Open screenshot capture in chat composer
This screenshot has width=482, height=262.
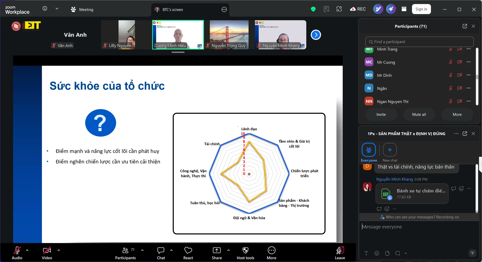click(x=398, y=253)
